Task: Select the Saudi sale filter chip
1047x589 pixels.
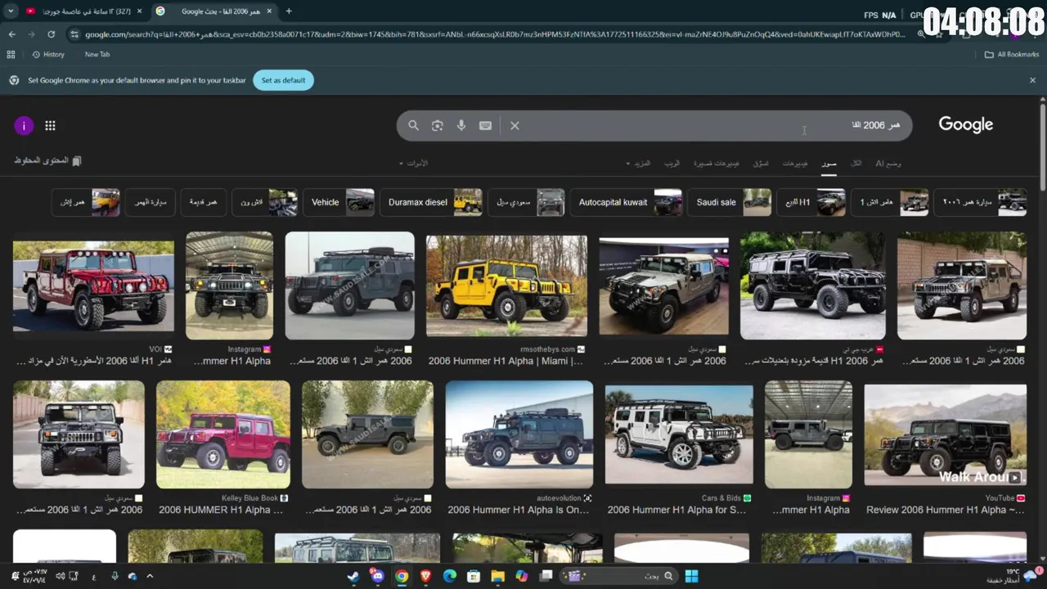Action: [730, 202]
